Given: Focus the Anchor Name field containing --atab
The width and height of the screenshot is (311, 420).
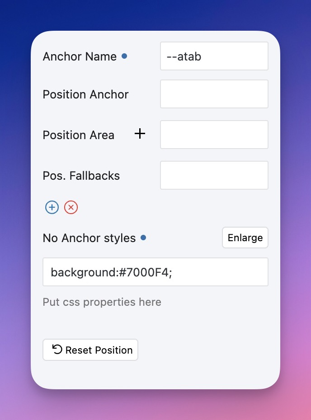Looking at the screenshot, I should 214,56.
